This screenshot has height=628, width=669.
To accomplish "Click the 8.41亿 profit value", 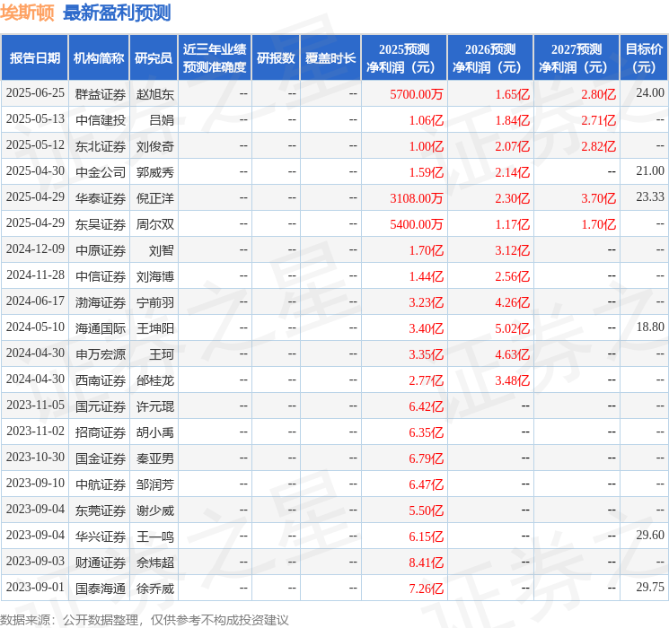I will point(427,563).
